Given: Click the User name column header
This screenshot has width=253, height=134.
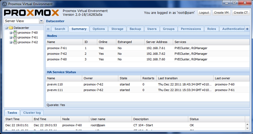Looking at the screenshot, I should pos(110,119).
